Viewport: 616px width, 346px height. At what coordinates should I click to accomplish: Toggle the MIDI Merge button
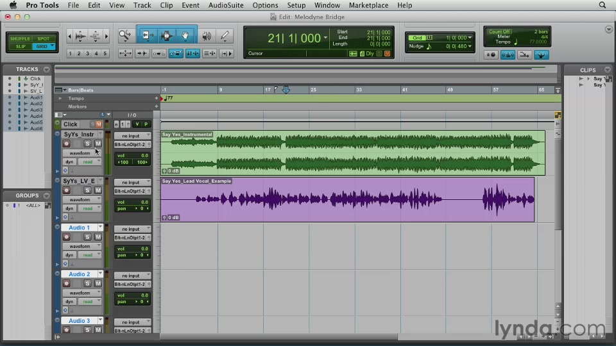pyautogui.click(x=524, y=54)
